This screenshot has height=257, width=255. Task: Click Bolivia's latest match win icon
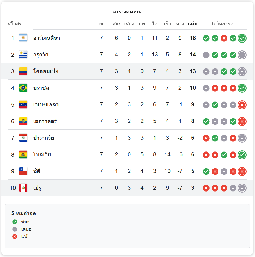click(x=242, y=155)
